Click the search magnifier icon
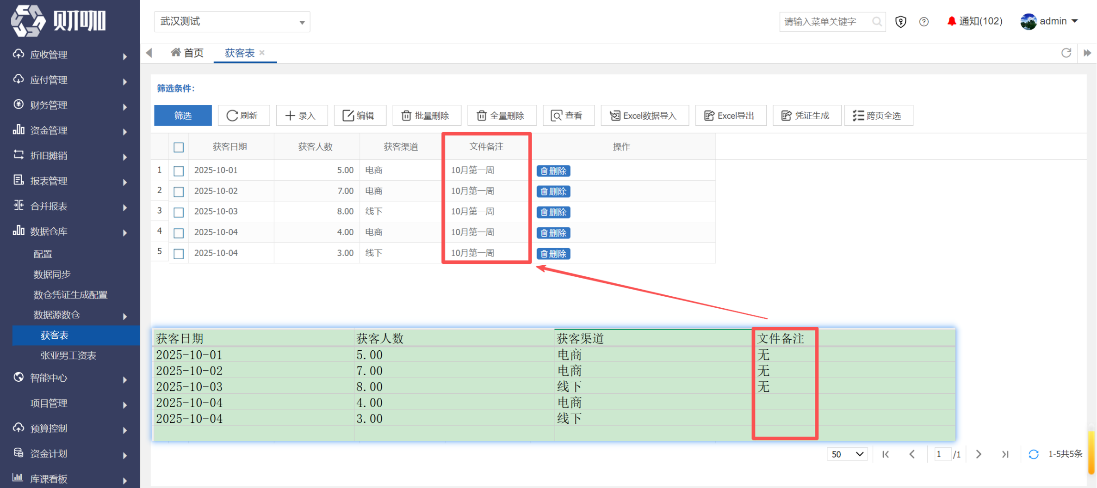 coord(876,22)
